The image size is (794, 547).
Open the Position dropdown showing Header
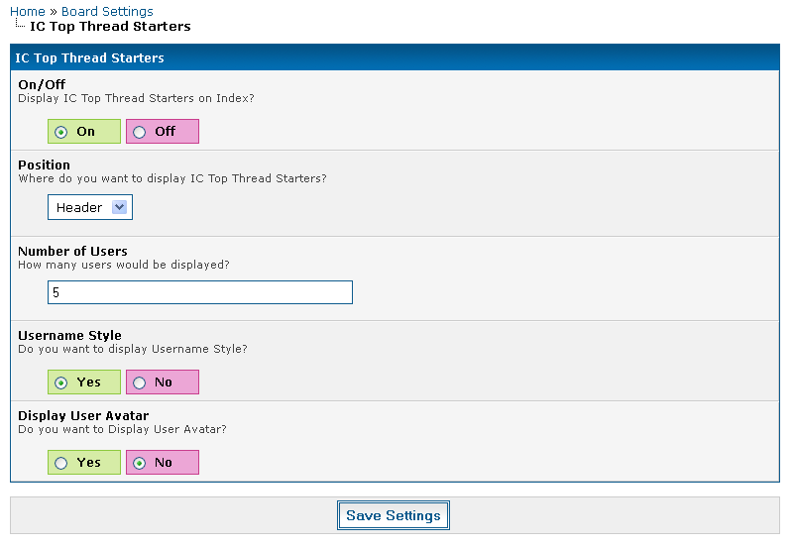[90, 207]
